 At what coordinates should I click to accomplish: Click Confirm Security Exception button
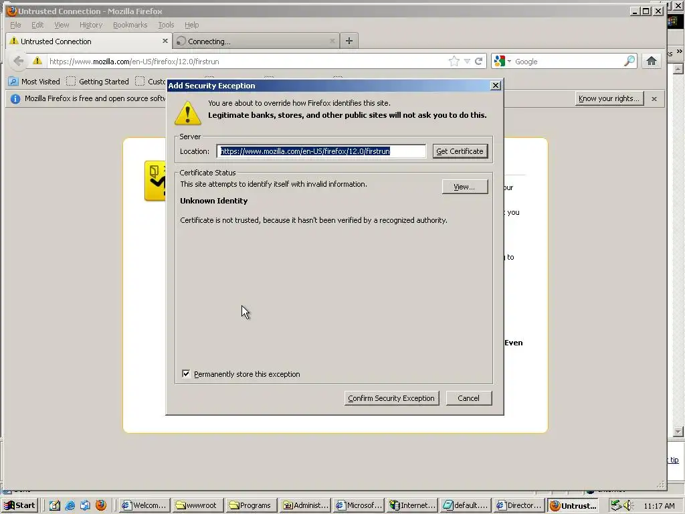[391, 398]
